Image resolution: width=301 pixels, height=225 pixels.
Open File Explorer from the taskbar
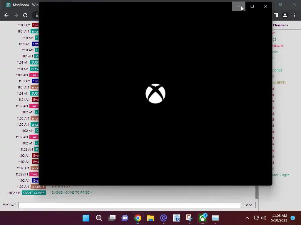(x=151, y=218)
